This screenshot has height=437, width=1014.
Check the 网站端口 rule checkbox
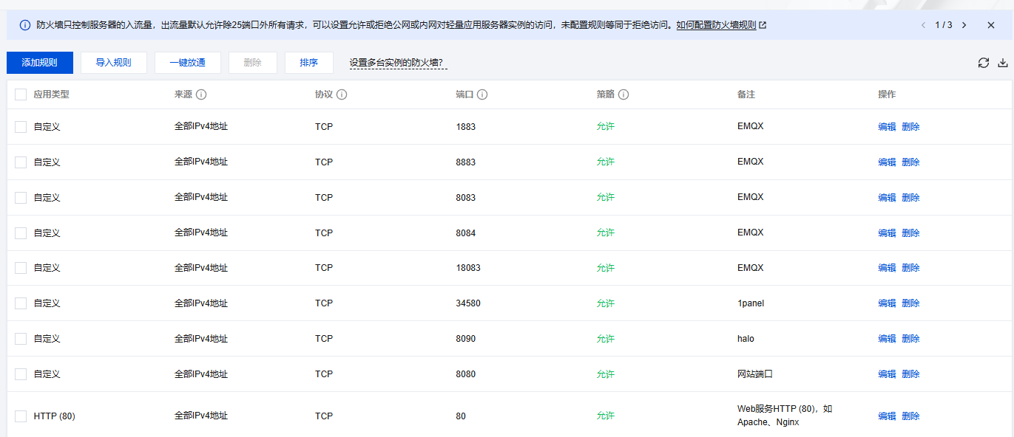(21, 374)
